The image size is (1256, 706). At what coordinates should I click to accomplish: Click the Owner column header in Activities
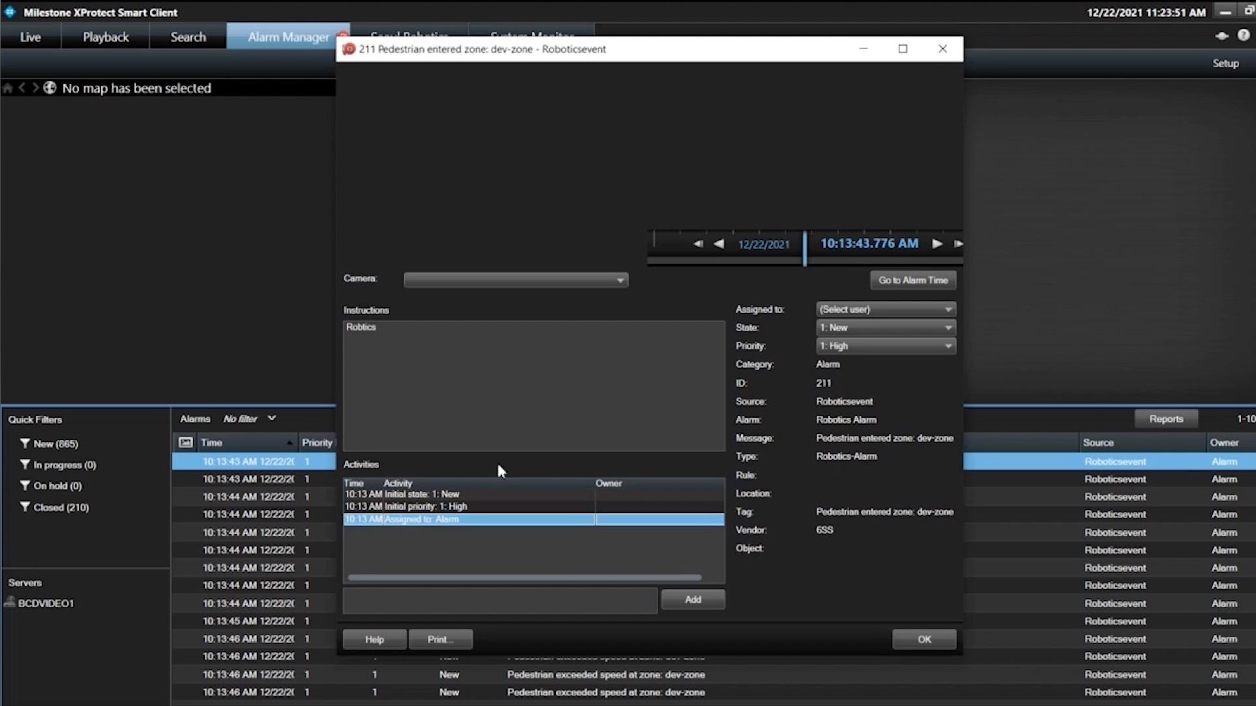pyautogui.click(x=659, y=483)
